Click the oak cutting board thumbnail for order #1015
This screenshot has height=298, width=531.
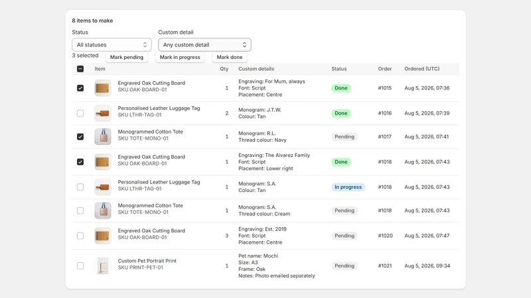click(x=103, y=88)
